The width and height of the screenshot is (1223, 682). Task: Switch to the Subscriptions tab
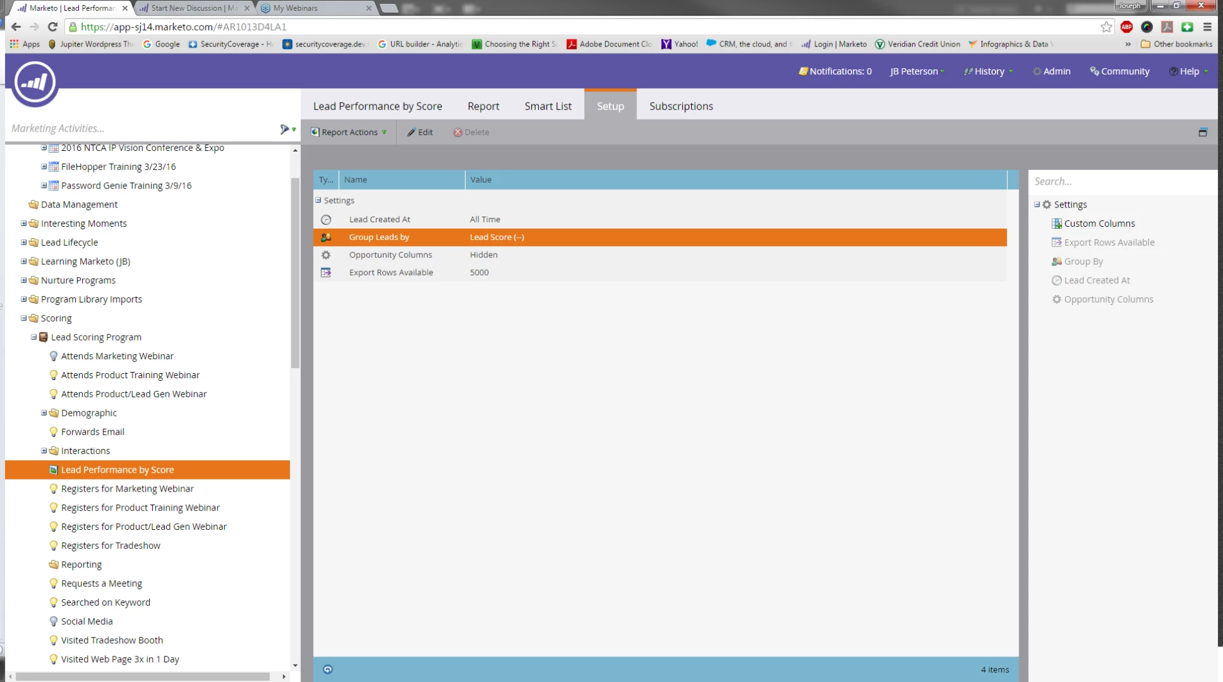pyautogui.click(x=681, y=106)
